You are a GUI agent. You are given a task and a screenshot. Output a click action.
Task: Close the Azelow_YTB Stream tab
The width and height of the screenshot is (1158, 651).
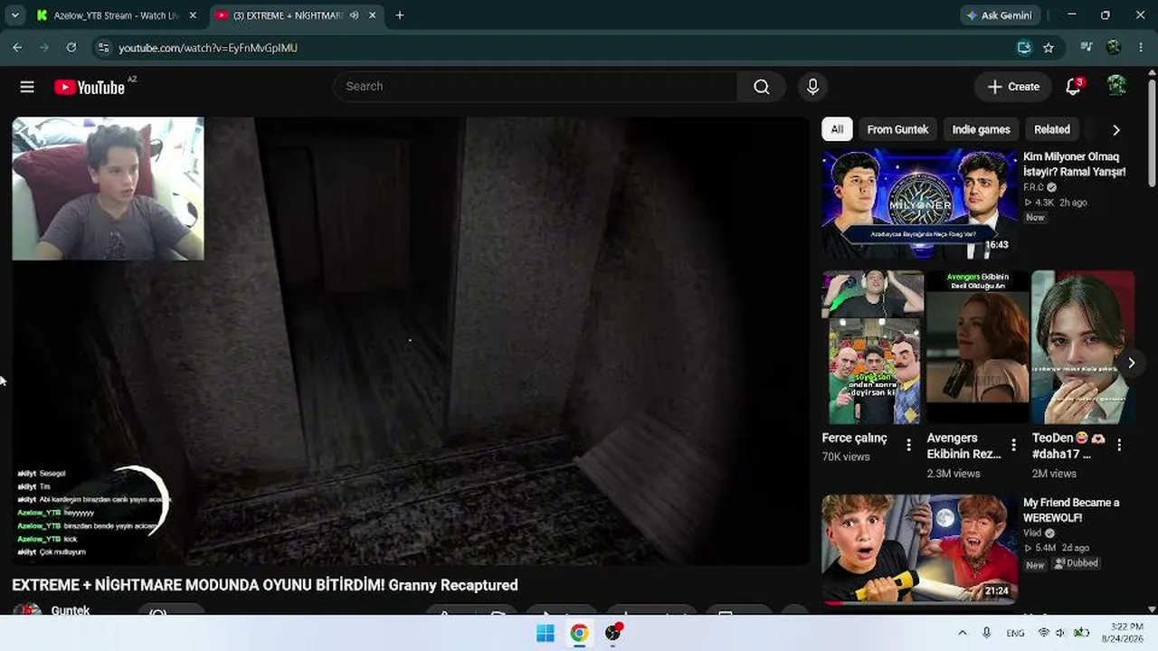click(193, 15)
